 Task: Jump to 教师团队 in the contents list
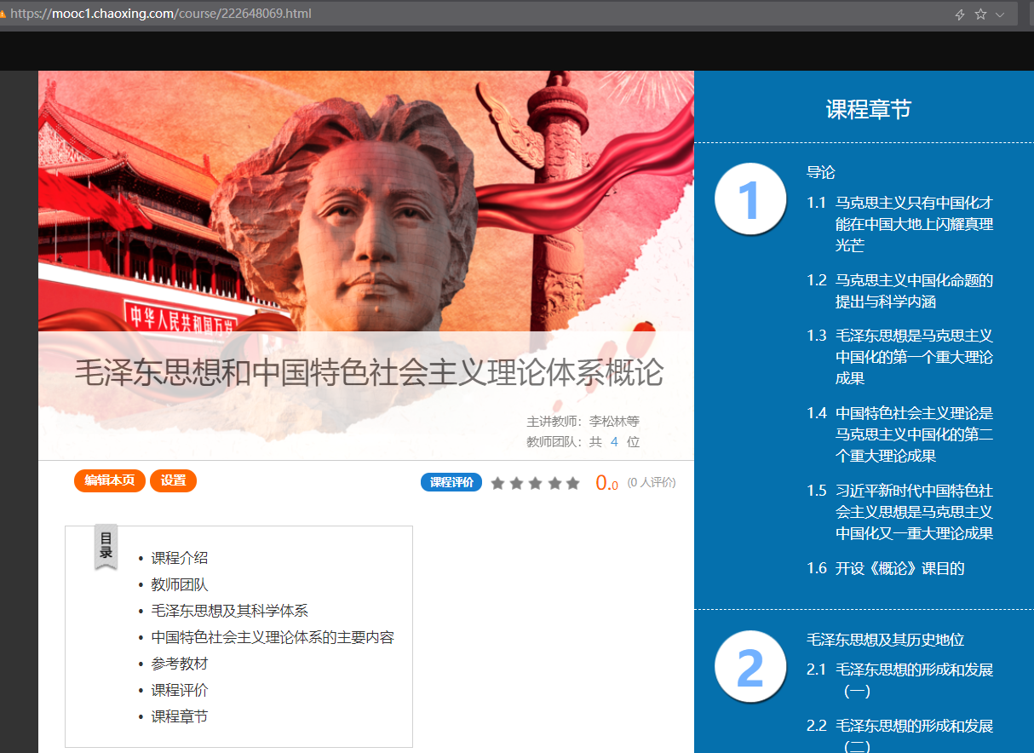(x=179, y=584)
